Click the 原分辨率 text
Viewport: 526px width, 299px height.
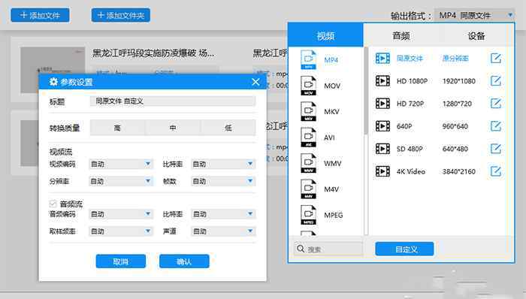(455, 59)
